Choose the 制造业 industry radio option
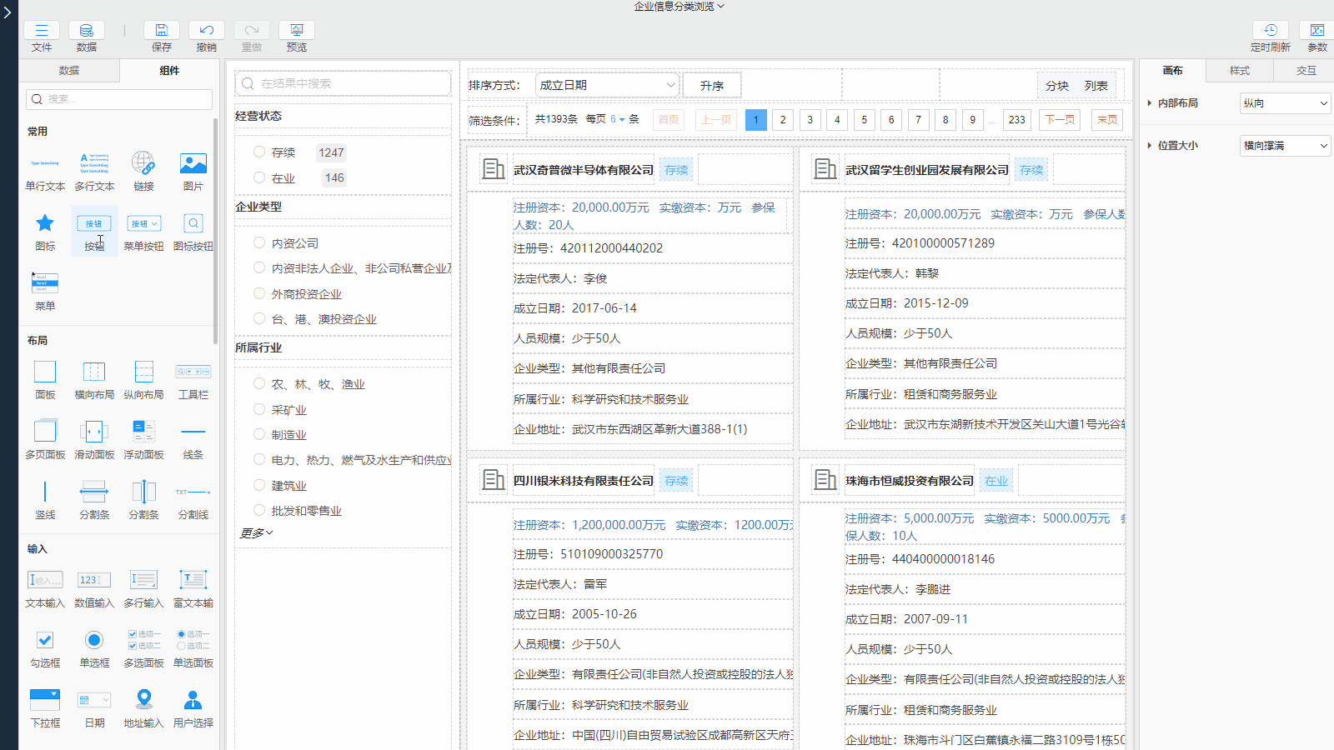The height and width of the screenshot is (750, 1334). click(x=260, y=435)
